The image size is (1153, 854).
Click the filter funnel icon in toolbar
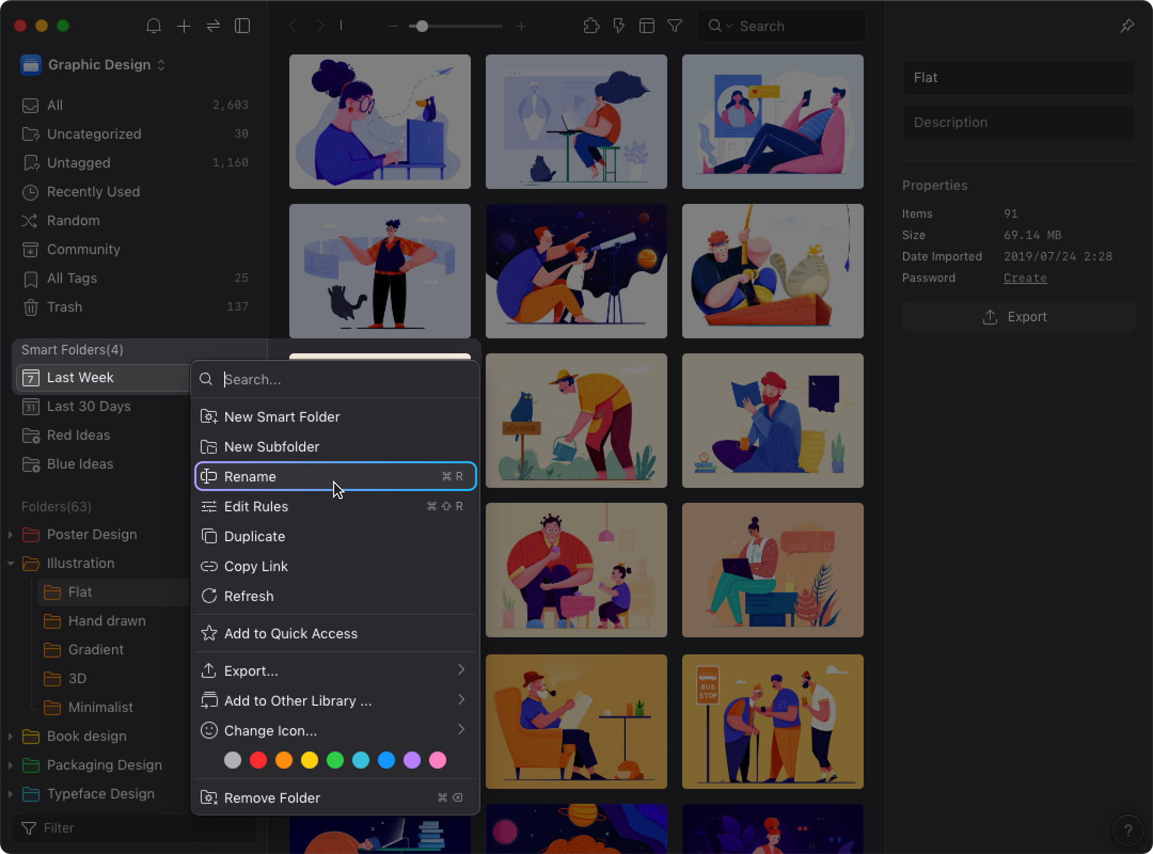click(675, 26)
